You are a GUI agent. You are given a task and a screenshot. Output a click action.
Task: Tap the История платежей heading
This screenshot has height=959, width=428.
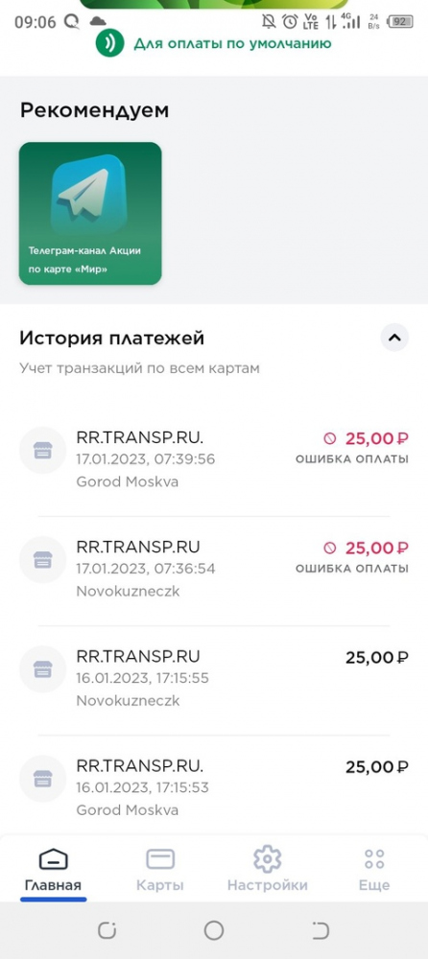pos(112,339)
